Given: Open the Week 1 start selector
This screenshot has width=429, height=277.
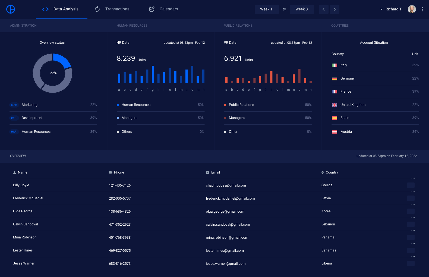Looking at the screenshot, I should point(267,9).
